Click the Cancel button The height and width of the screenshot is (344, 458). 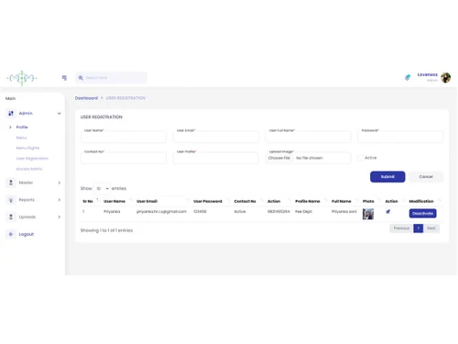click(426, 177)
